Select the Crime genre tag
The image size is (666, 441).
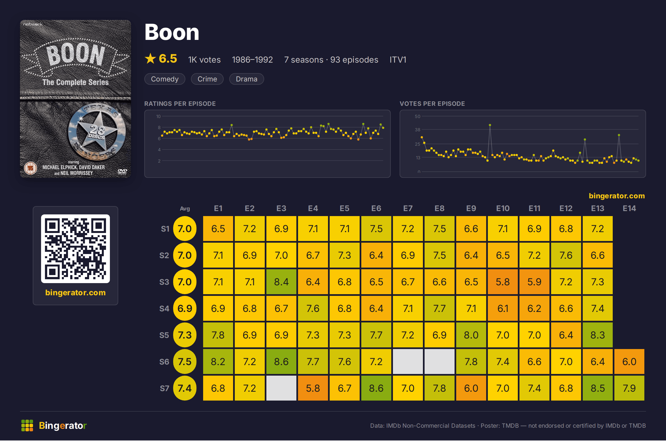click(207, 79)
